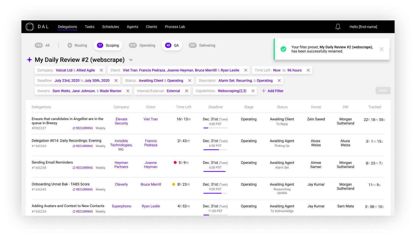Open Heyman Partners company link
Image resolution: width=416 pixels, height=238 pixels.
point(121,165)
